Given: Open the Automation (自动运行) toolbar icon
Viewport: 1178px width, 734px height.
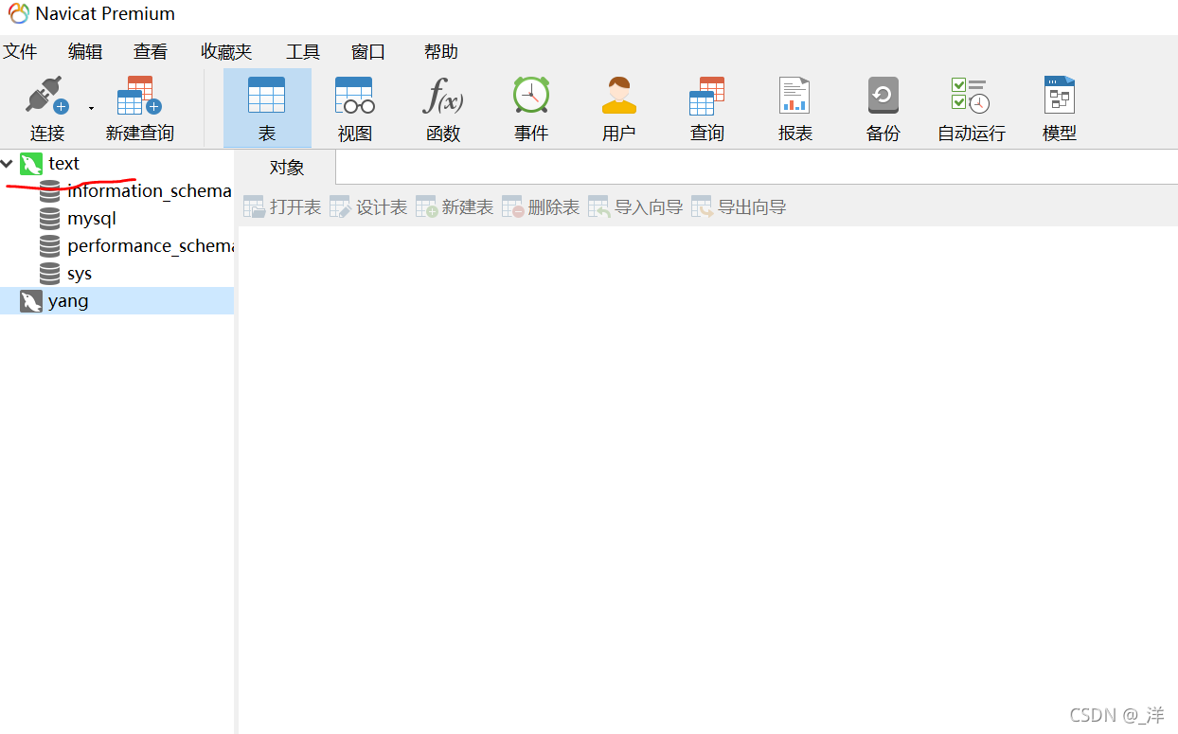Looking at the screenshot, I should (971, 96).
